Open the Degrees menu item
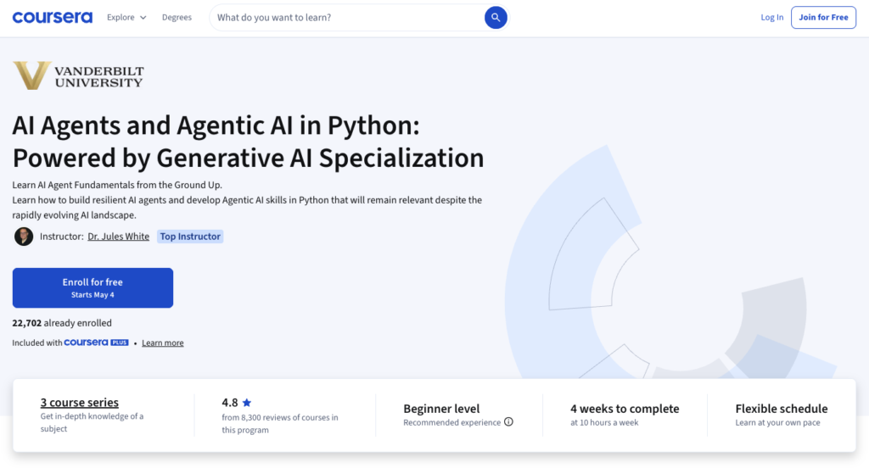 coord(177,17)
